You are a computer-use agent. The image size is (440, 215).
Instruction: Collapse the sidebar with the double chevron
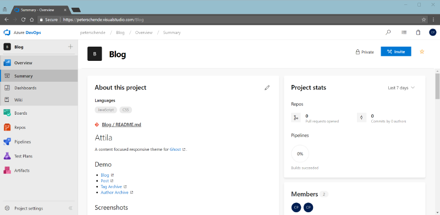pos(70,208)
